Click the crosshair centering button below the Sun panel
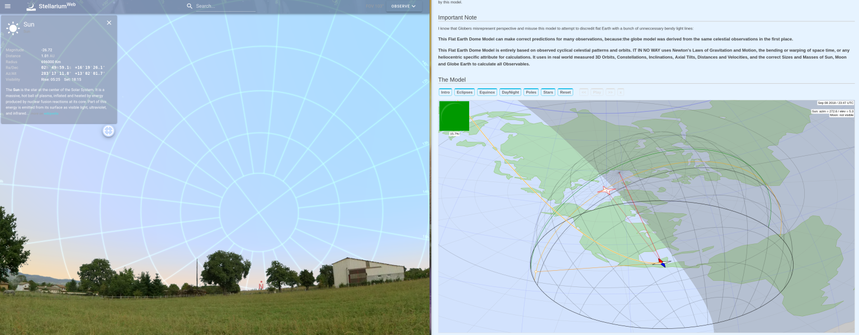The image size is (859, 335). 108,130
